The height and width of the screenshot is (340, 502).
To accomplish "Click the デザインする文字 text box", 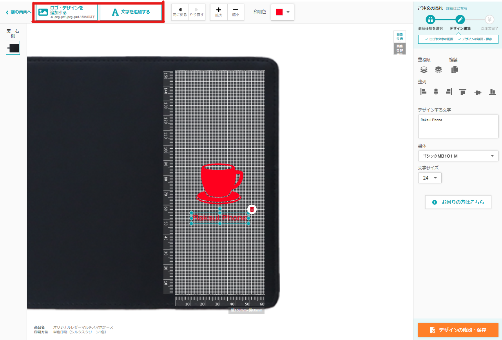I will (458, 126).
